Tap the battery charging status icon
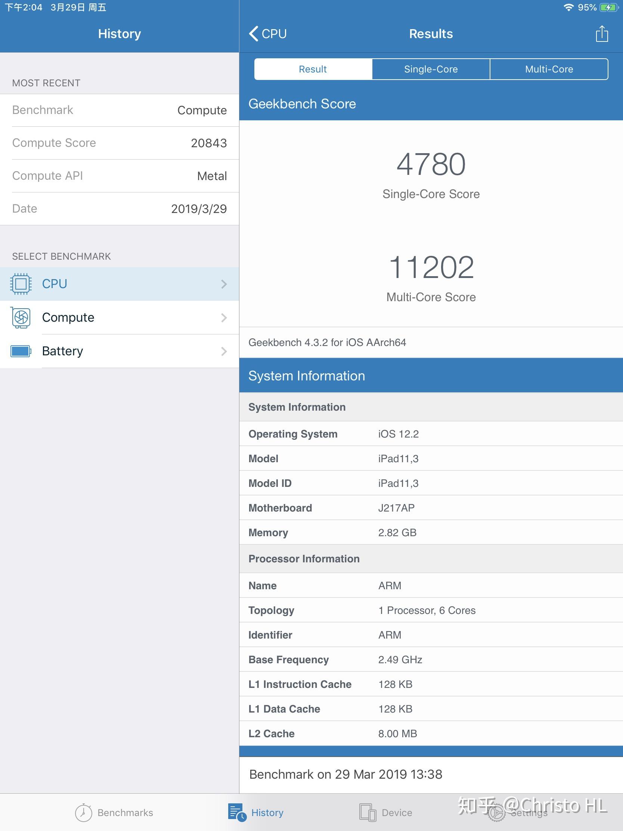Screen dimensions: 623x831 point(609,7)
